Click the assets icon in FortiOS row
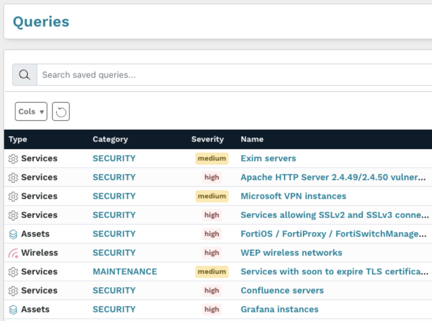Viewport: 432px width, 321px height. point(13,234)
